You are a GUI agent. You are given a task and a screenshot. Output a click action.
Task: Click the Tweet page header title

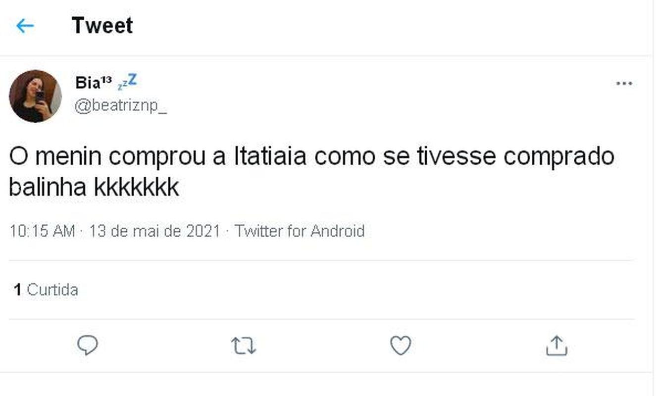(x=102, y=26)
